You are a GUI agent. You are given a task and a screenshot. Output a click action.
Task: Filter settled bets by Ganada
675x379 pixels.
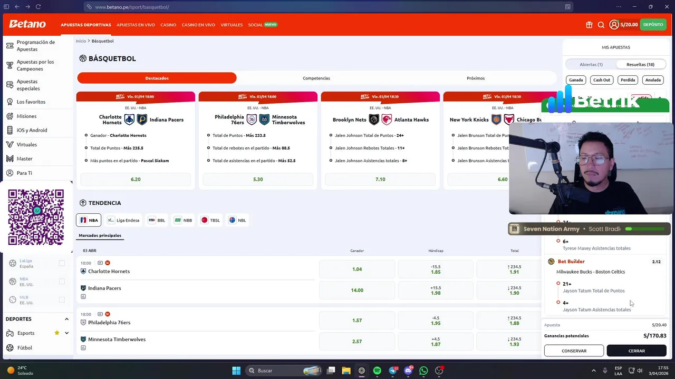click(576, 80)
